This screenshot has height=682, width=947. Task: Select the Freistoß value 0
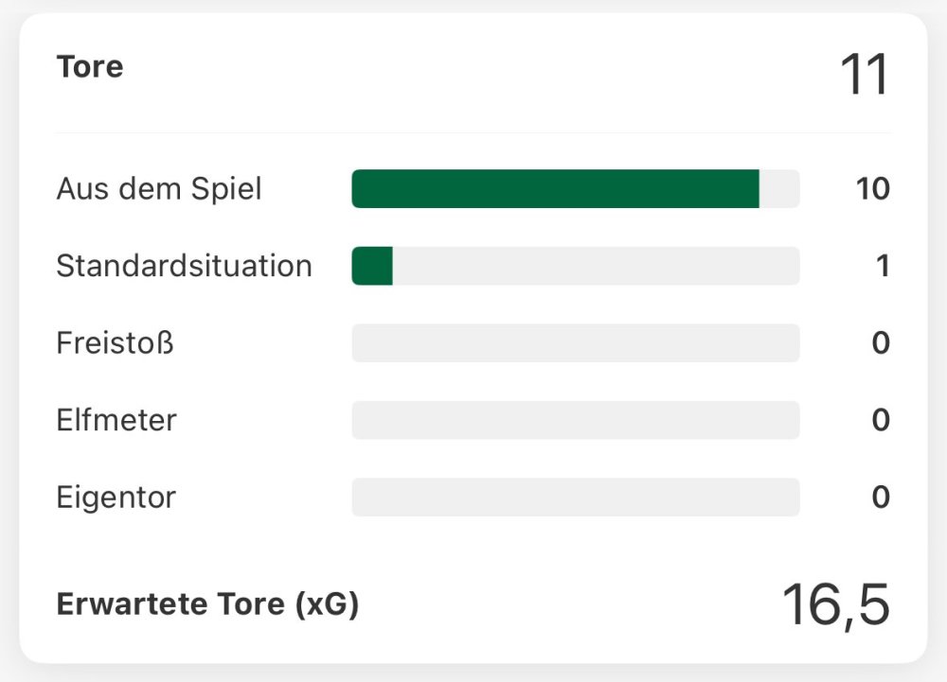(881, 342)
